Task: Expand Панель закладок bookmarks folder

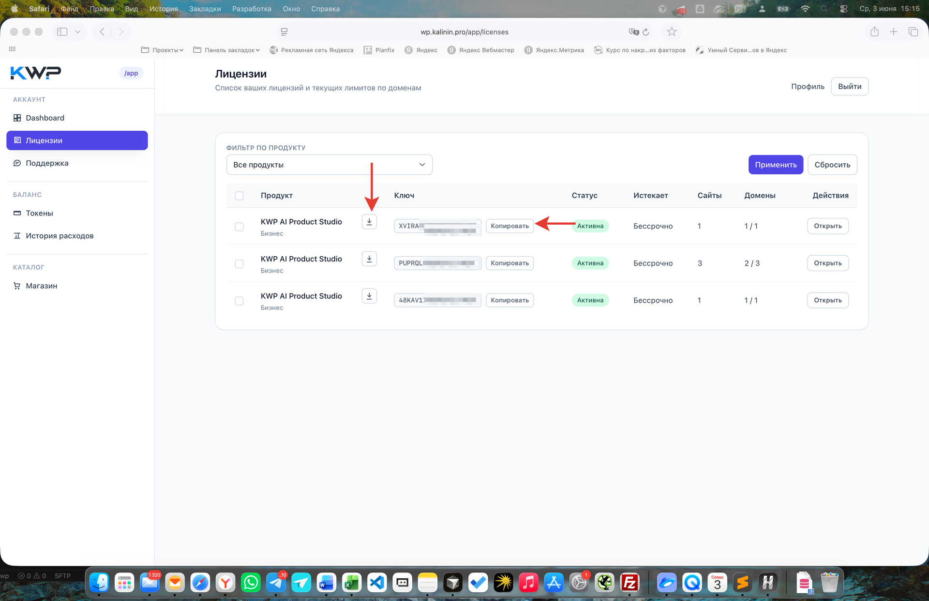Action: coord(226,50)
